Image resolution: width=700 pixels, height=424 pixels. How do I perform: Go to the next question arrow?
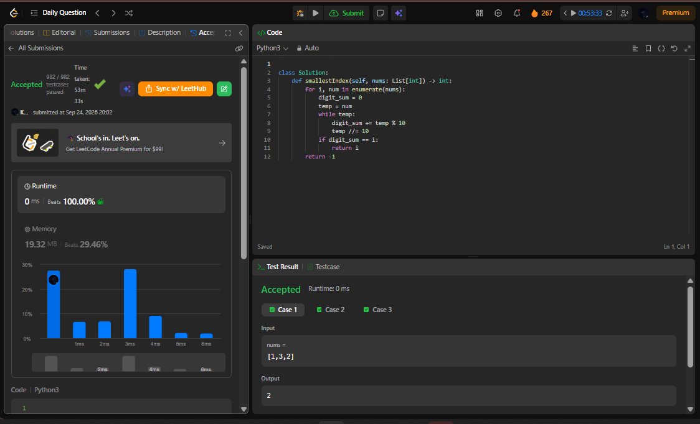(x=113, y=13)
